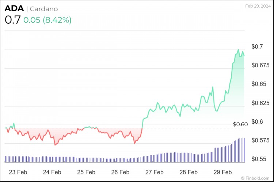
Task: Click the ADA ticker symbol heading
Action: tap(14, 8)
